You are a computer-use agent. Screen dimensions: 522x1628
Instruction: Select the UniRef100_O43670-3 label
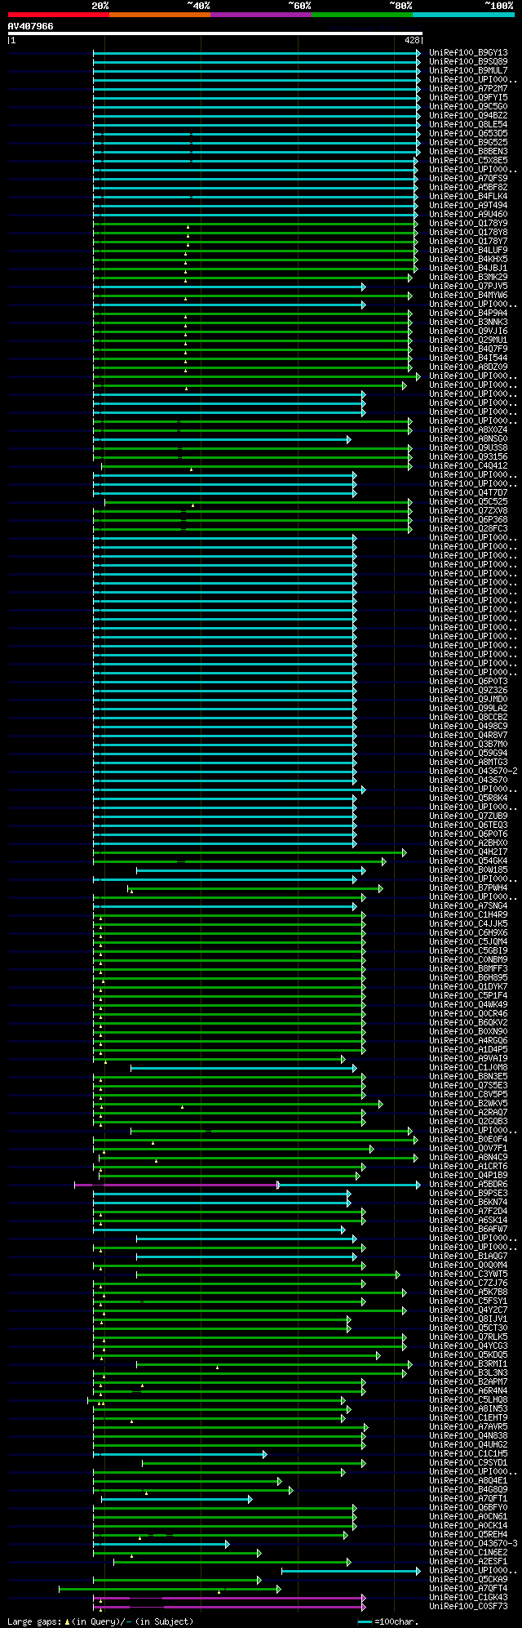473,1544
